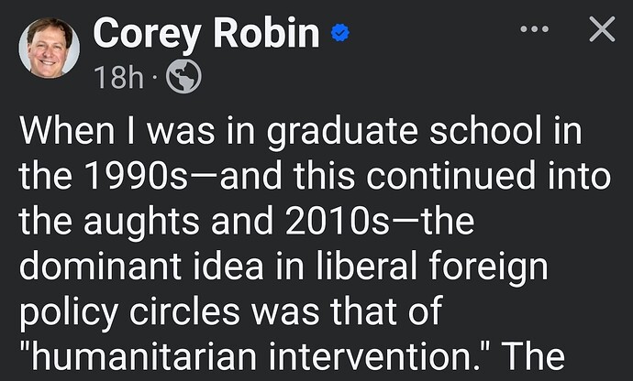Open the three-dot post options menu
The width and height of the screenshot is (633, 381).
[x=534, y=29]
